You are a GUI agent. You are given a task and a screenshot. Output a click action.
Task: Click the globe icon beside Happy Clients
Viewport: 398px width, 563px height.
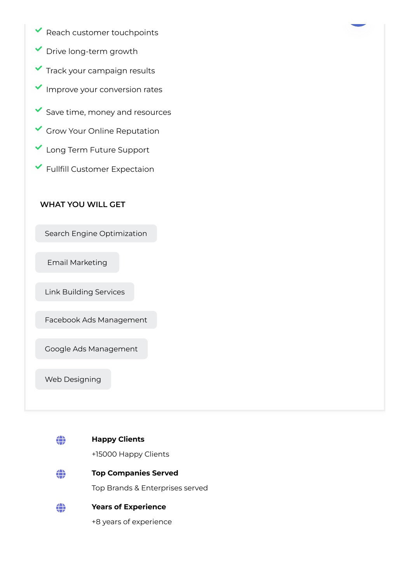pos(61,440)
